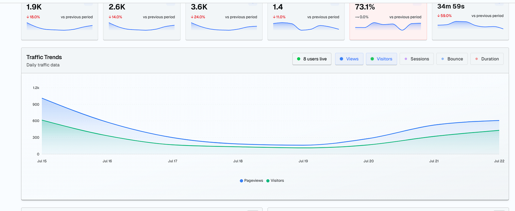The width and height of the screenshot is (515, 211).
Task: Open the 1.9K metric card
Action: [59, 21]
